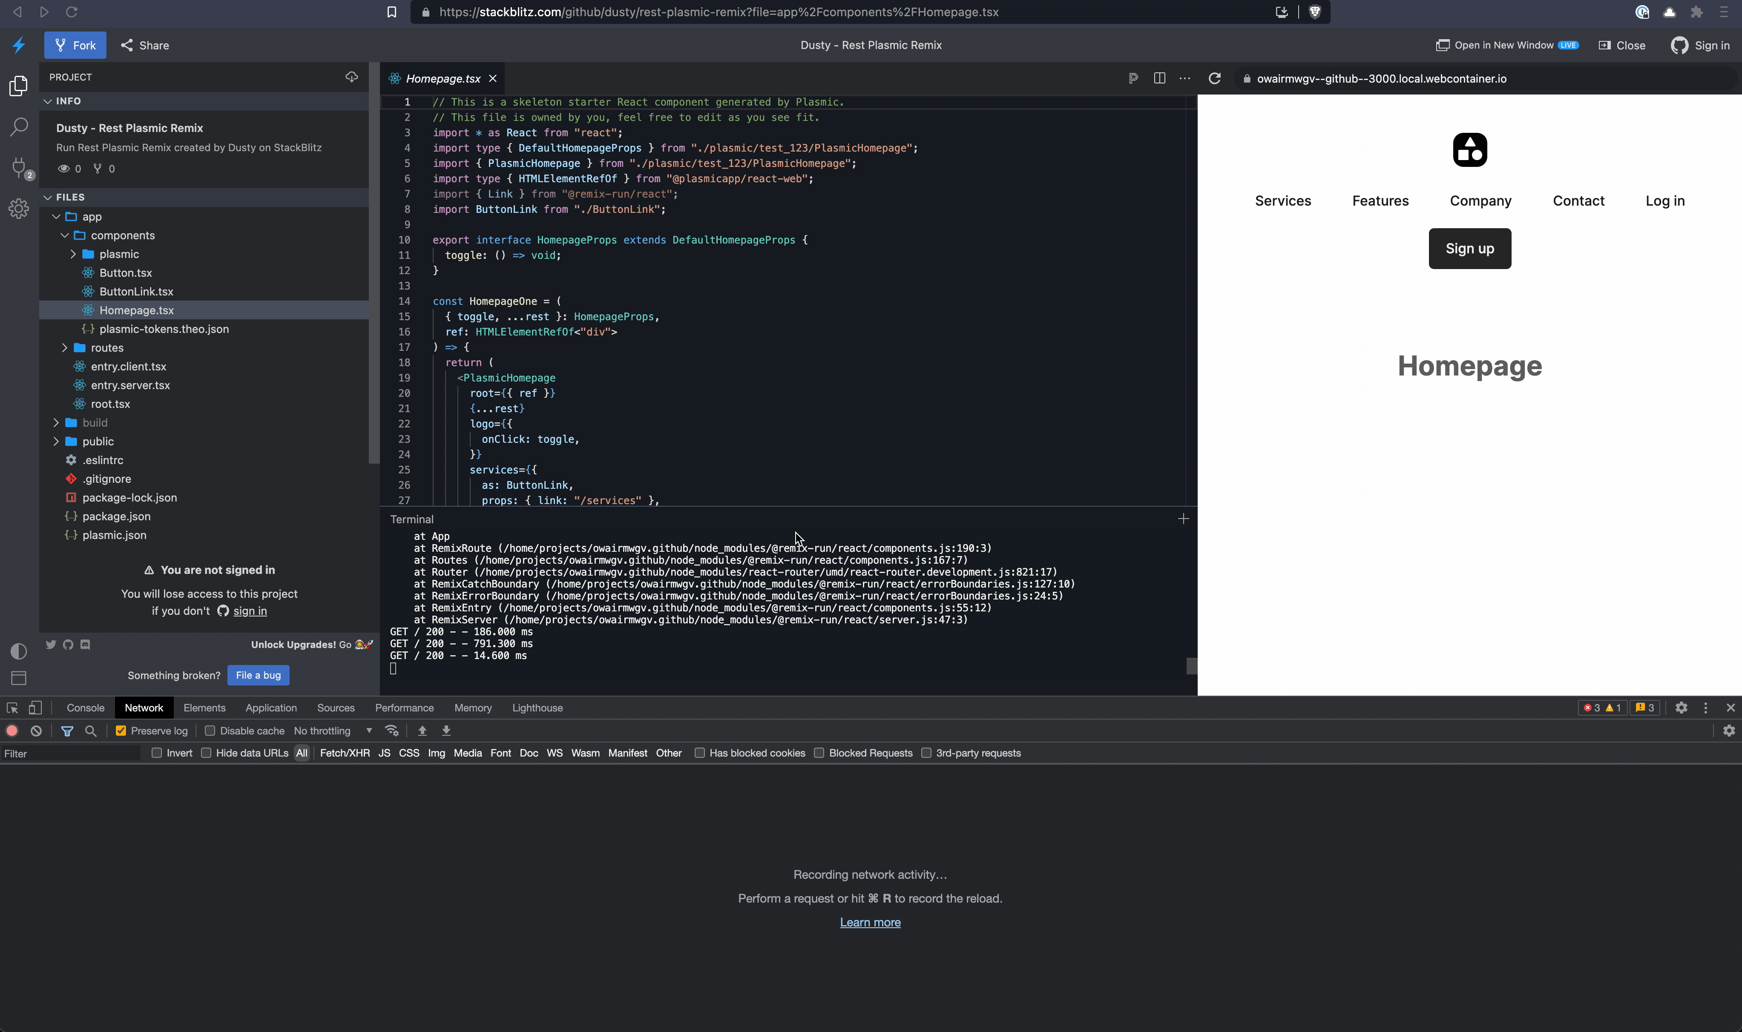This screenshot has height=1032, width=1742.
Task: Click the ports plug icon with badge
Action: 19,168
